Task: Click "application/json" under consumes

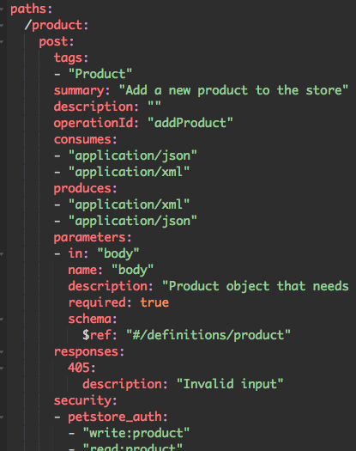Action: tap(133, 156)
